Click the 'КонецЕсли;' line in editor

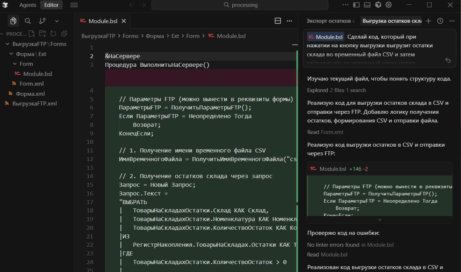[x=137, y=134]
